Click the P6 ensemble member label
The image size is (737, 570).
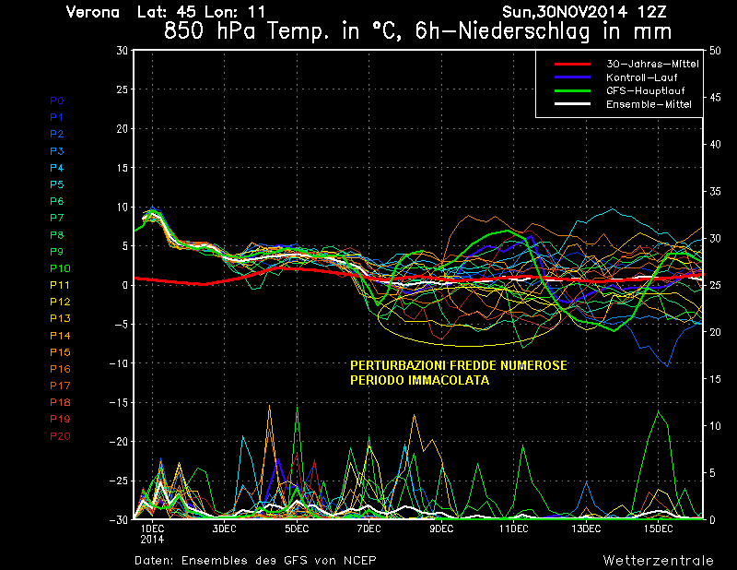click(57, 201)
